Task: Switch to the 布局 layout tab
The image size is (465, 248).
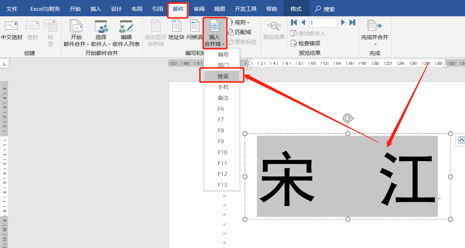Action: click(137, 9)
